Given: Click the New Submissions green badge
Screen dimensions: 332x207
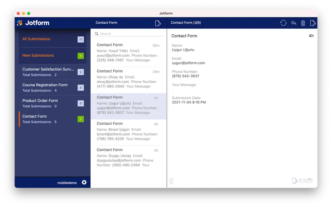Looking at the screenshot, I should [x=81, y=56].
